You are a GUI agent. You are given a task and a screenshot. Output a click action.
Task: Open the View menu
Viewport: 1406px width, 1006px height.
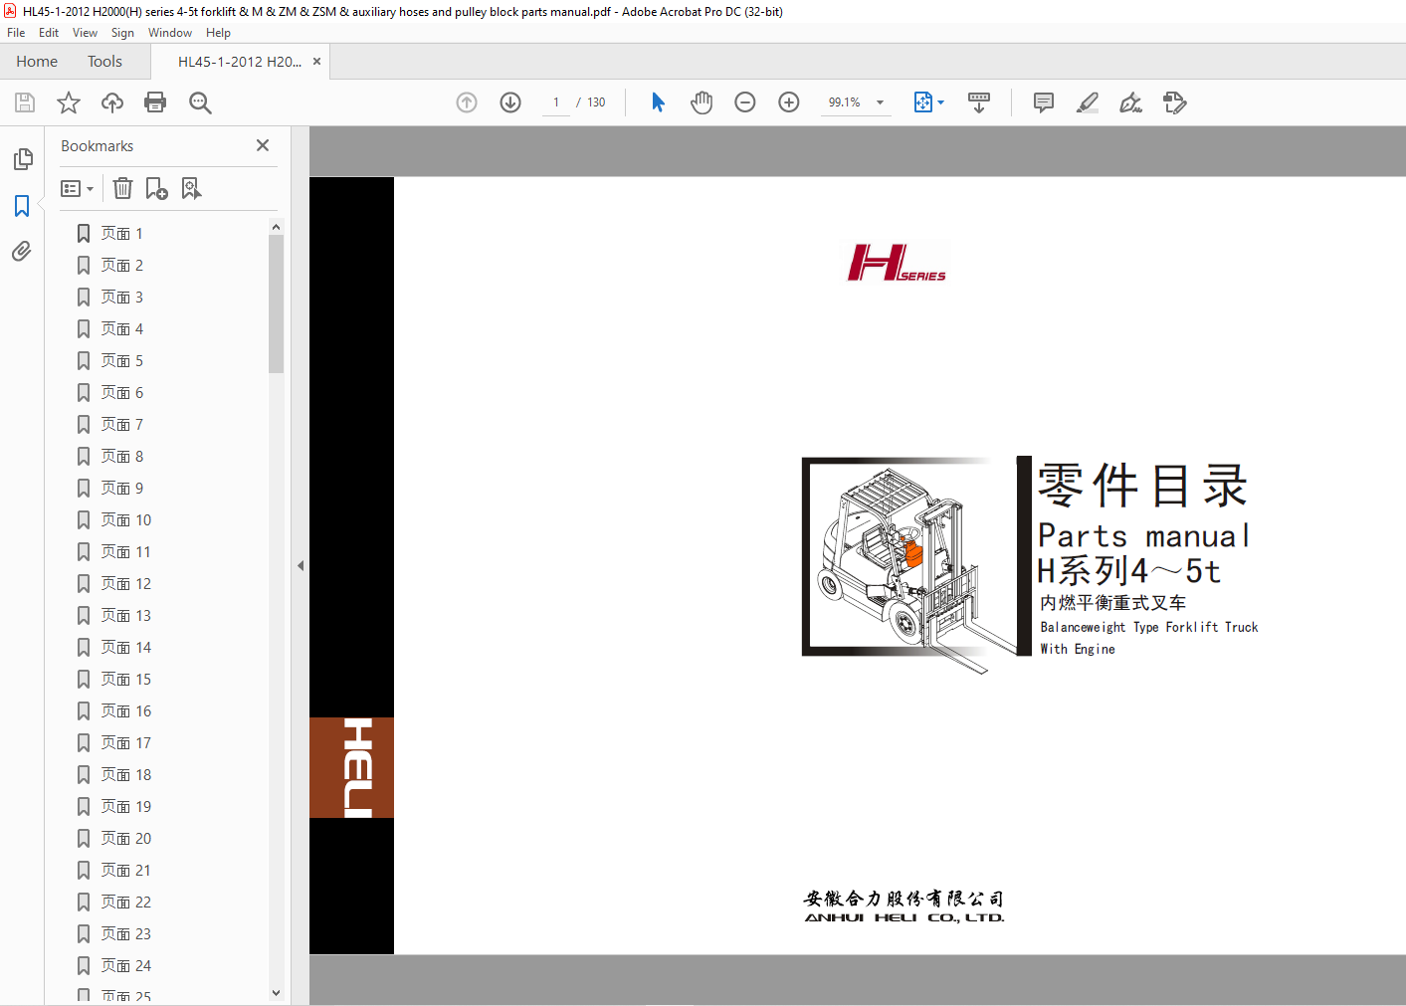pyautogui.click(x=85, y=33)
